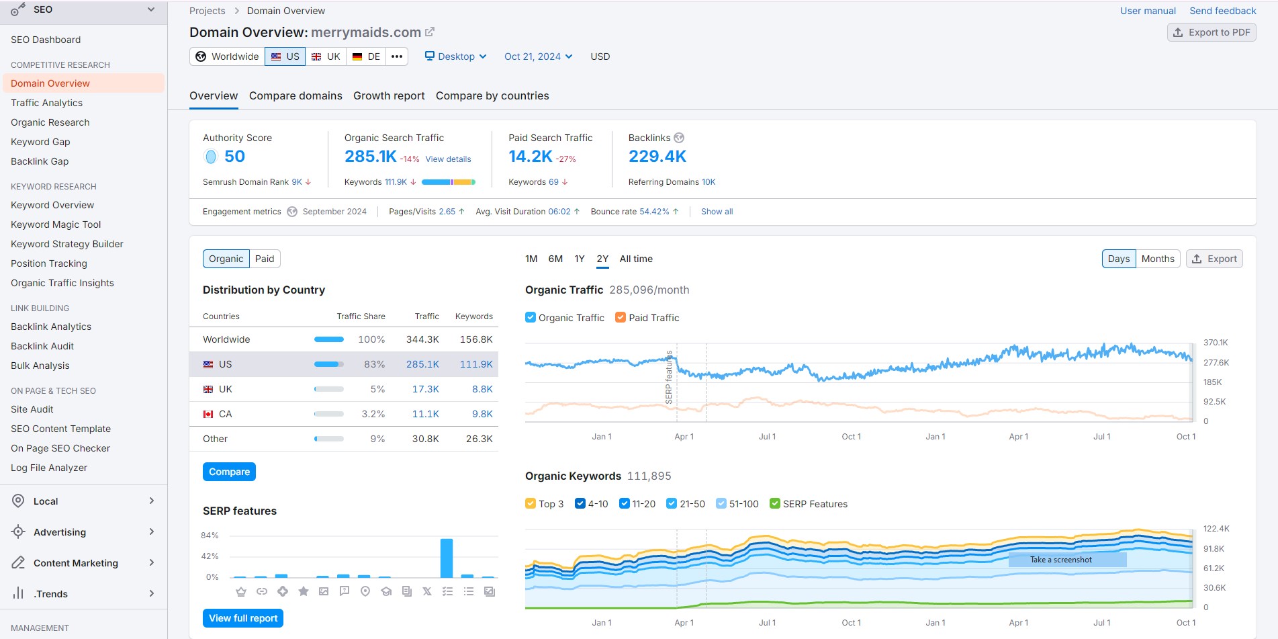Select the 1Y time range
This screenshot has width=1278, height=639.
pos(580,259)
